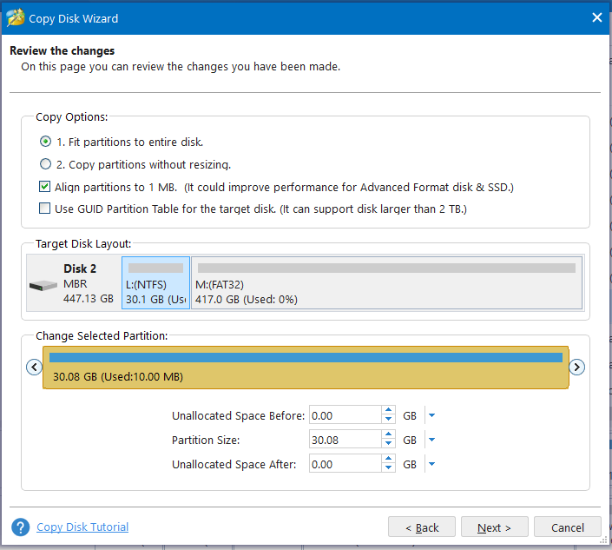
Task: Uncheck Align partitions to 1 MB
Action: point(45,187)
